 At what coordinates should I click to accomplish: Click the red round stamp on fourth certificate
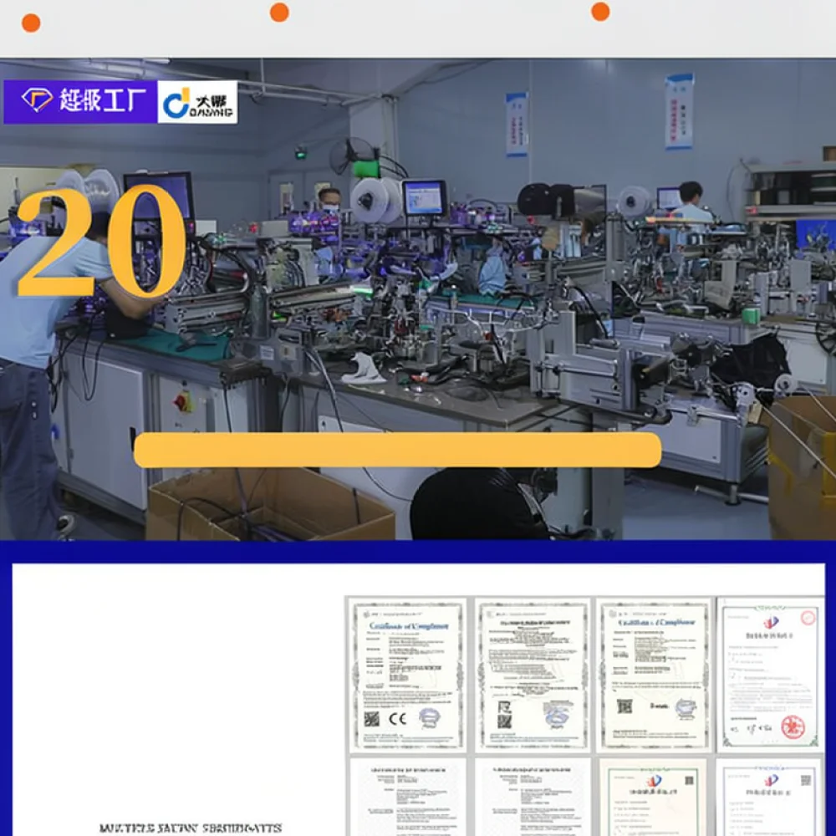(793, 727)
